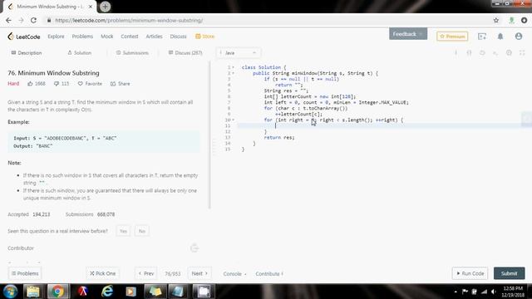Click the Run Code button

tap(470, 273)
